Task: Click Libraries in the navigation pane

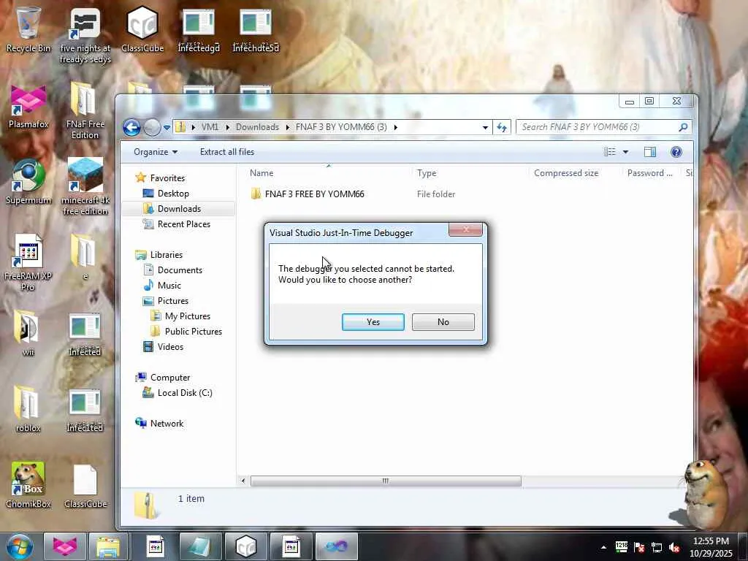Action: click(x=166, y=255)
